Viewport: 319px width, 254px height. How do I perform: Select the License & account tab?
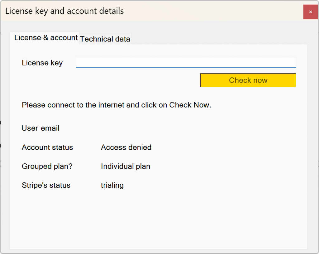[x=46, y=38]
